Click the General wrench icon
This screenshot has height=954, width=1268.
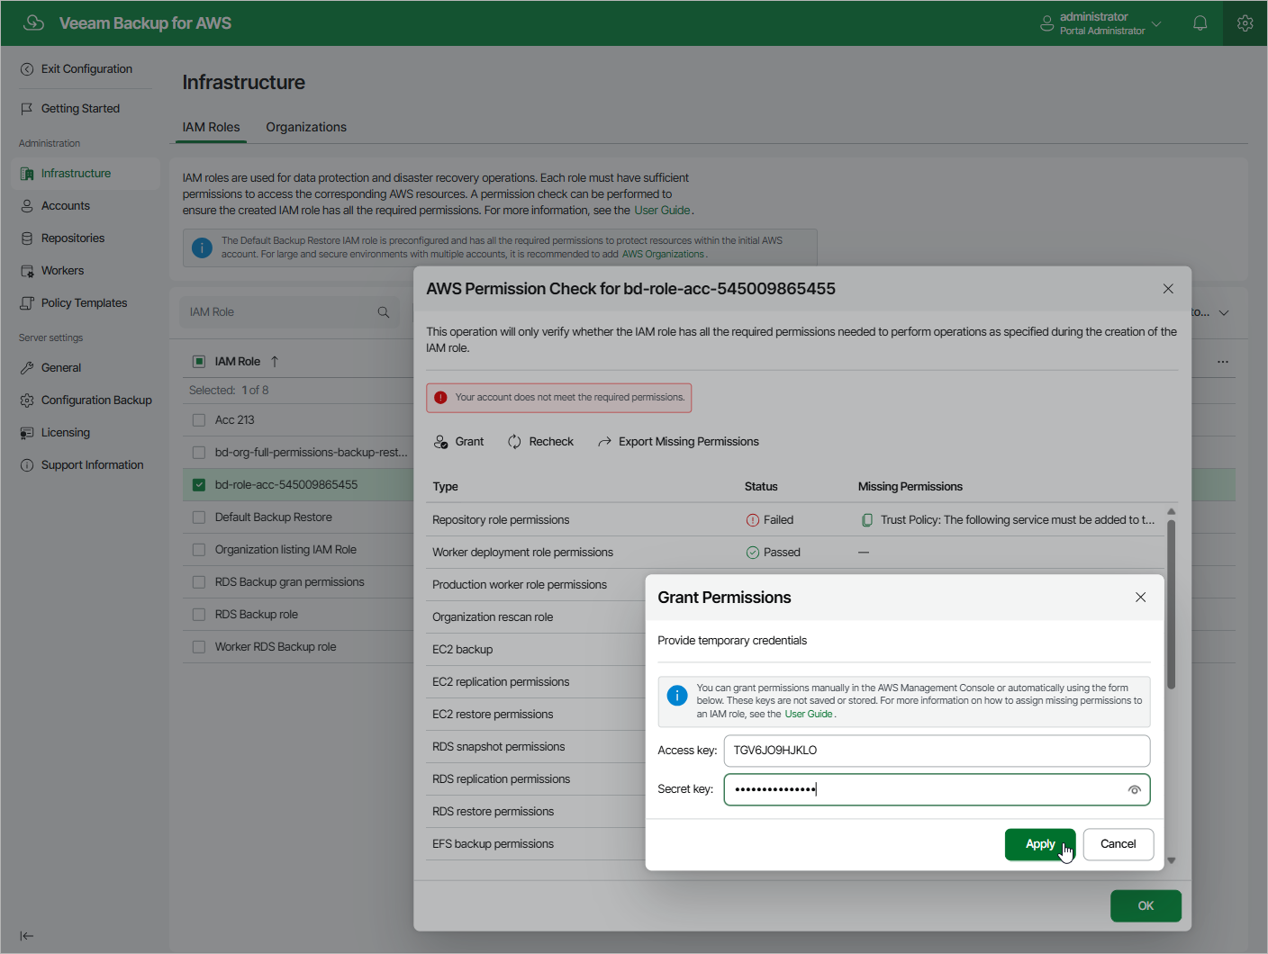(27, 368)
